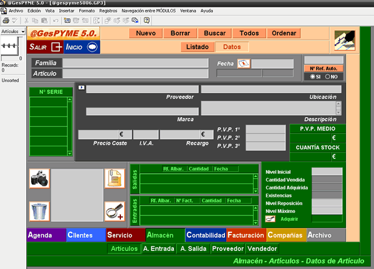
Task: Click the Borrar button
Action: [180, 33]
